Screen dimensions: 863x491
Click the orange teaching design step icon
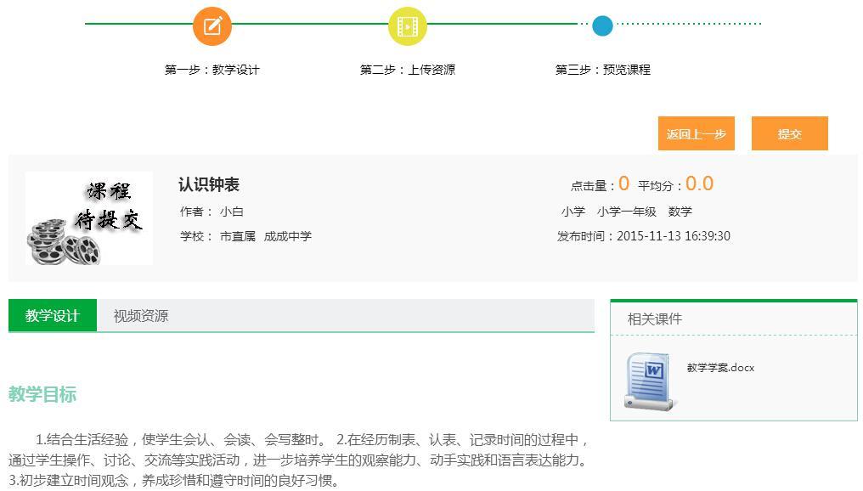click(212, 26)
